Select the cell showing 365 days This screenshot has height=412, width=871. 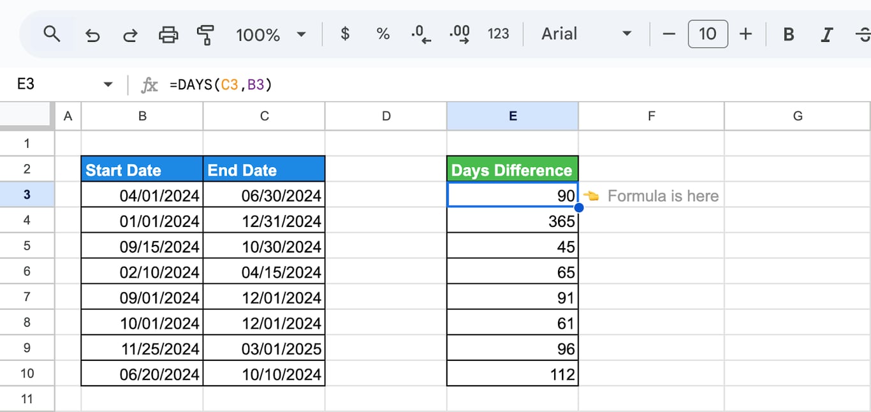point(513,221)
